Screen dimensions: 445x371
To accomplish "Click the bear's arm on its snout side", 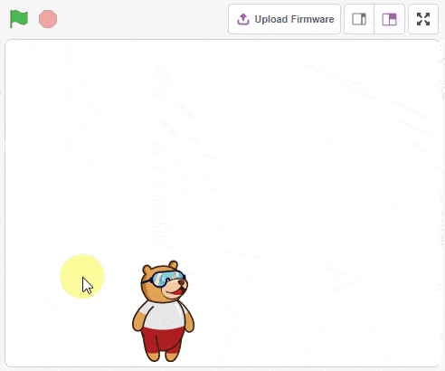I will coord(188,323).
